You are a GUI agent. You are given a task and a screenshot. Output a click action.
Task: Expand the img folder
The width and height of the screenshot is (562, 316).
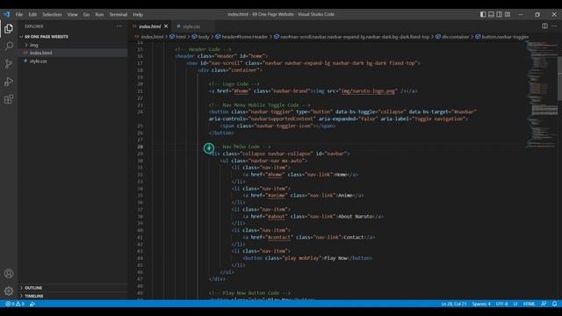[x=33, y=45]
